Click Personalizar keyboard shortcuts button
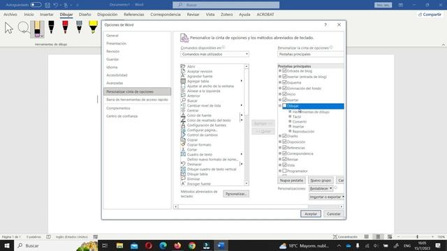The width and height of the screenshot is (447, 251). click(236, 194)
